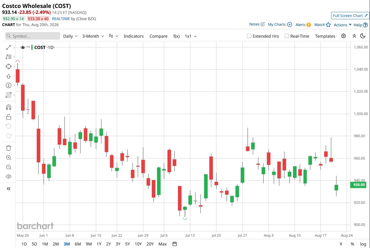Open the My Charts link
This screenshot has width=370, height=248.
[277, 25]
